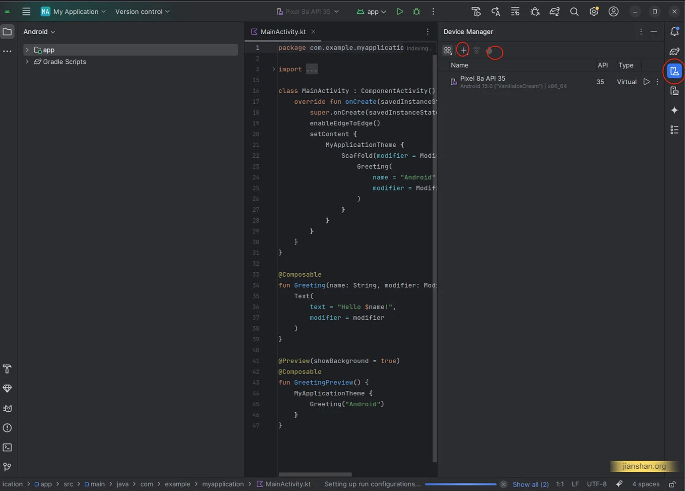
Task: Hide the Device Manager panel
Action: [x=654, y=32]
